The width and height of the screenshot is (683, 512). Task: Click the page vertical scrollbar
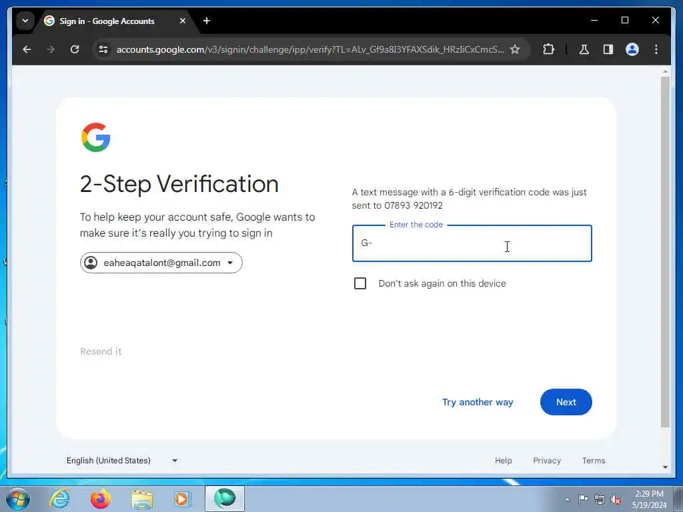665,251
